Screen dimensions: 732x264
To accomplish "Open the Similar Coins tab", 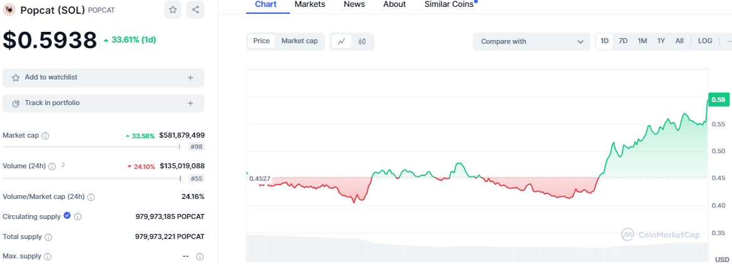I will (x=448, y=4).
